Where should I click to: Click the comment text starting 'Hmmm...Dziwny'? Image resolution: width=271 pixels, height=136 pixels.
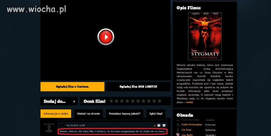[x=113, y=131]
